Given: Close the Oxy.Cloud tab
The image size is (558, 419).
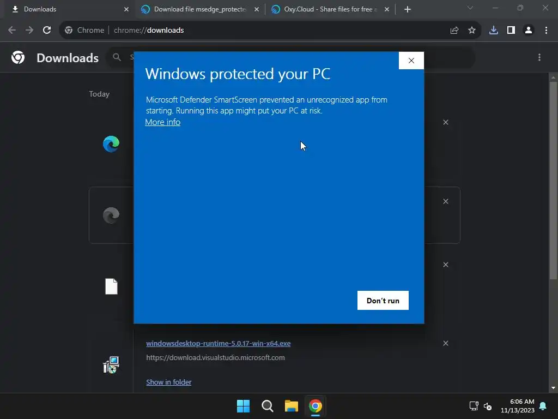Looking at the screenshot, I should [387, 9].
